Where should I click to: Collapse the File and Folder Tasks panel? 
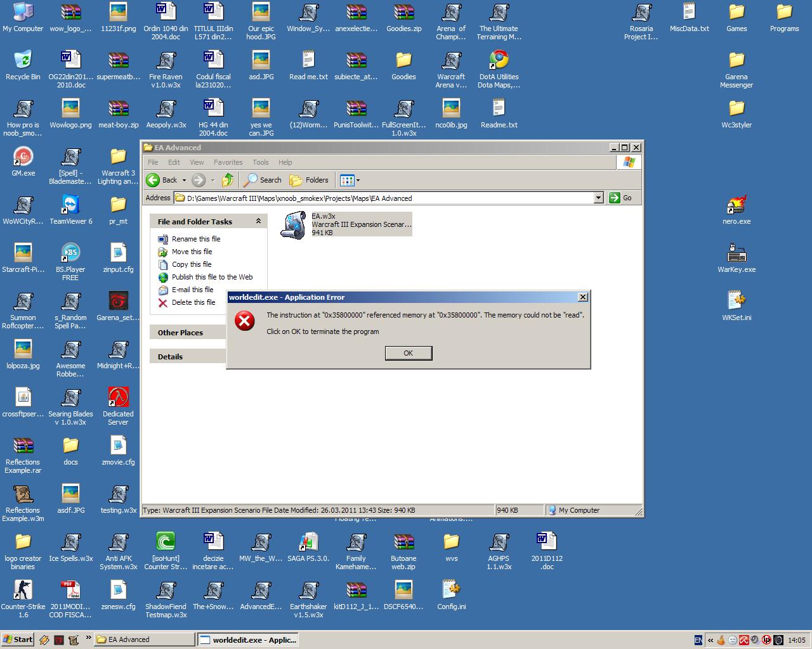click(258, 221)
